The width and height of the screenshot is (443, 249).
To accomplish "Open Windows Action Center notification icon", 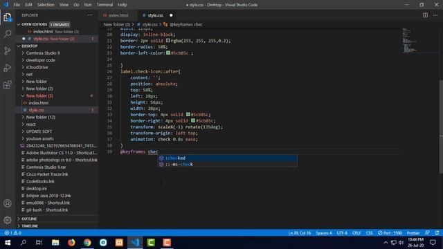I will coord(433,243).
